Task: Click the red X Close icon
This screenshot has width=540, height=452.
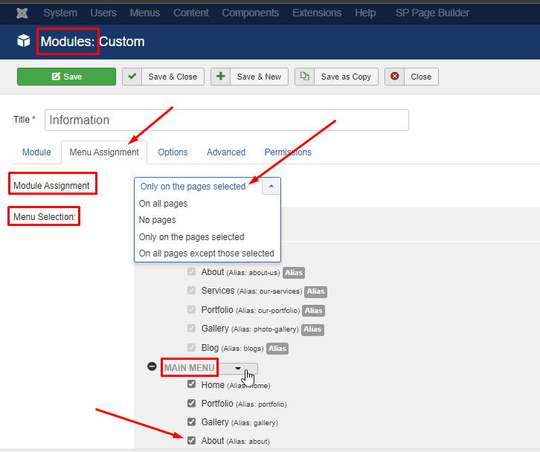Action: pyautogui.click(x=395, y=77)
